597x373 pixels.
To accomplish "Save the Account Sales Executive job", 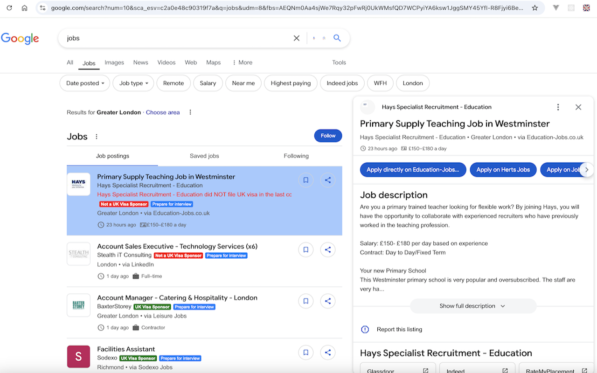I will click(x=306, y=250).
